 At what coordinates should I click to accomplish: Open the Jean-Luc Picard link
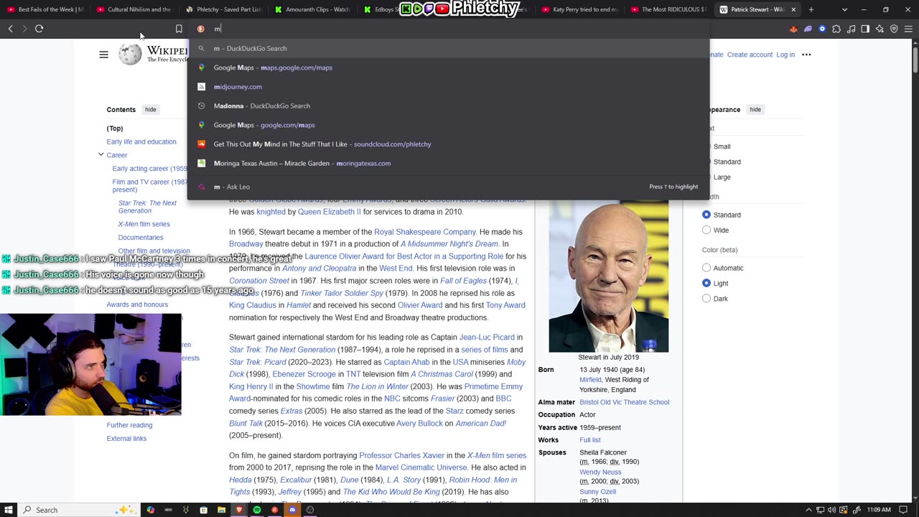pyautogui.click(x=487, y=337)
